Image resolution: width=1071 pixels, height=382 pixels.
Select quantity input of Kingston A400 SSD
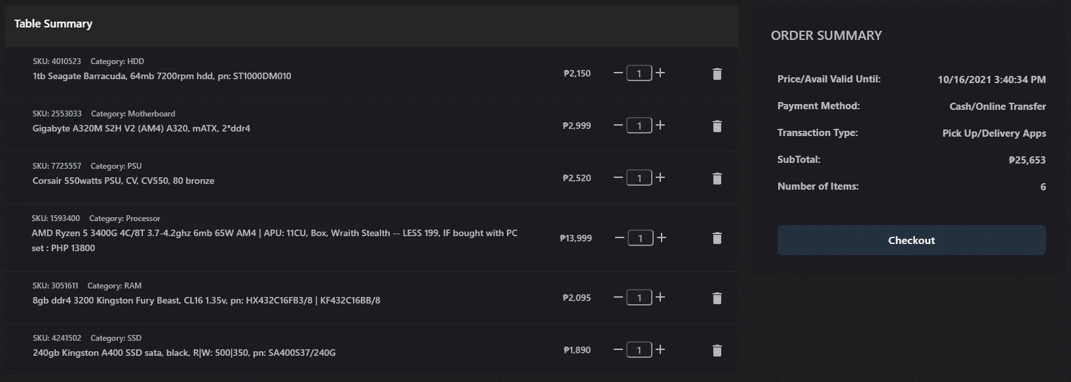coord(639,350)
